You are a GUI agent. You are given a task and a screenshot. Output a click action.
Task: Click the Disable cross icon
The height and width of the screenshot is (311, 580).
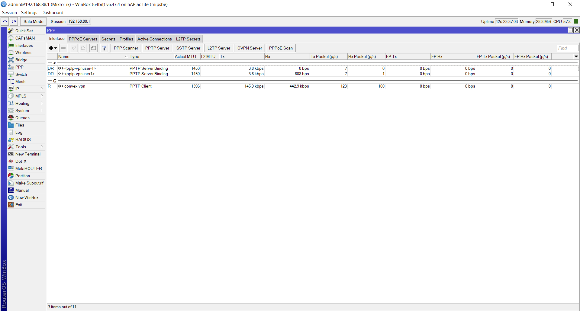pyautogui.click(x=83, y=48)
